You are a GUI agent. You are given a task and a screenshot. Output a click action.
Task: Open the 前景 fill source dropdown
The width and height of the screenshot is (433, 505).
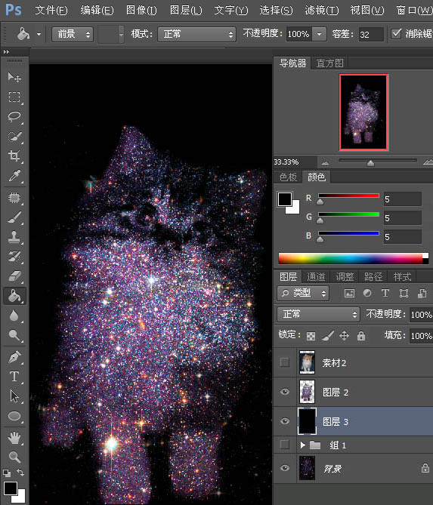pos(73,34)
